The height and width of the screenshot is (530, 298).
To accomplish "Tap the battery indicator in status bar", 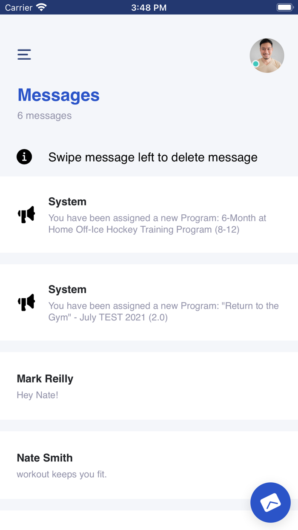I will tap(284, 8).
